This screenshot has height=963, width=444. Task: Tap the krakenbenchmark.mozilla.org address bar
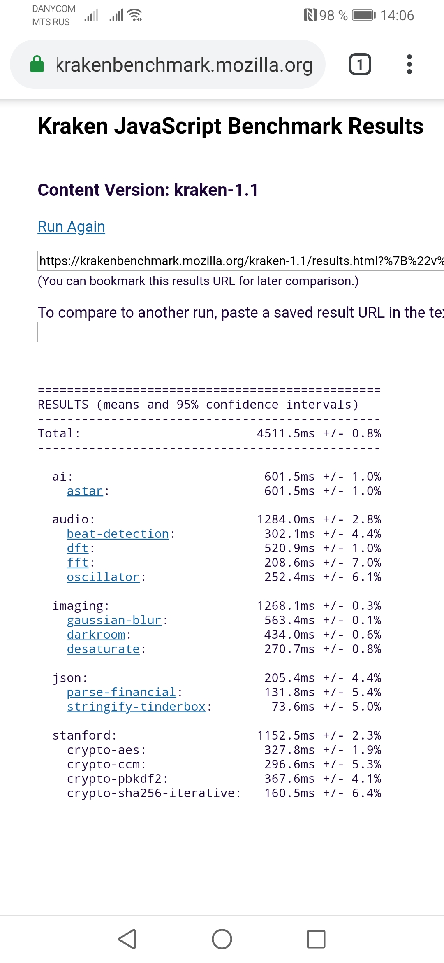coord(184,65)
